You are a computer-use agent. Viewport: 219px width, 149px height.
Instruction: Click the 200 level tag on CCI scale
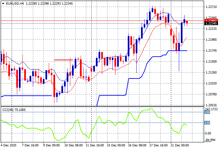tap(207, 112)
